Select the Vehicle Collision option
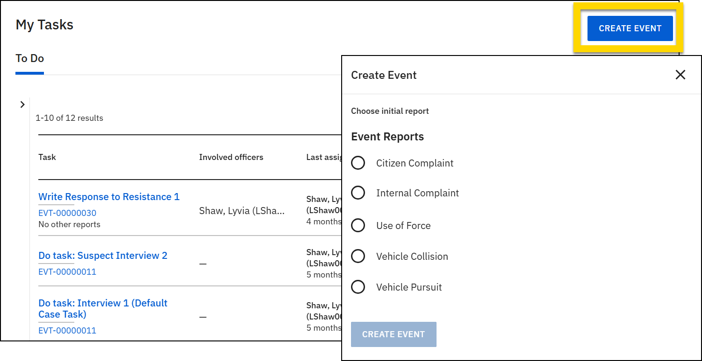This screenshot has height=361, width=702. click(358, 256)
